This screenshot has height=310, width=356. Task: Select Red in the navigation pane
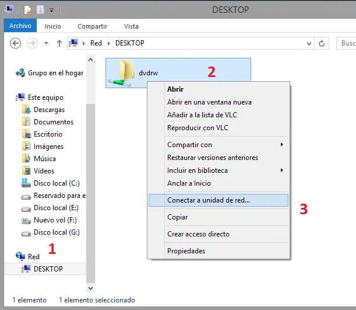(x=34, y=257)
